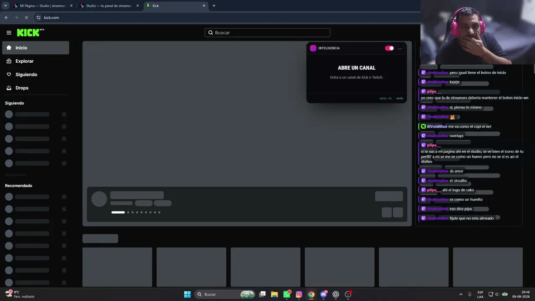535x301 pixels.
Task: Click the Siguiendo section heading
Action: click(15, 103)
